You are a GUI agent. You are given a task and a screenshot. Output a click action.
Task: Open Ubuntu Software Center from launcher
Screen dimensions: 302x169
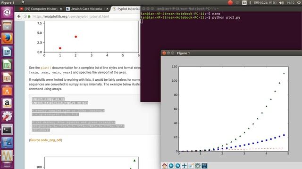coord(7,91)
